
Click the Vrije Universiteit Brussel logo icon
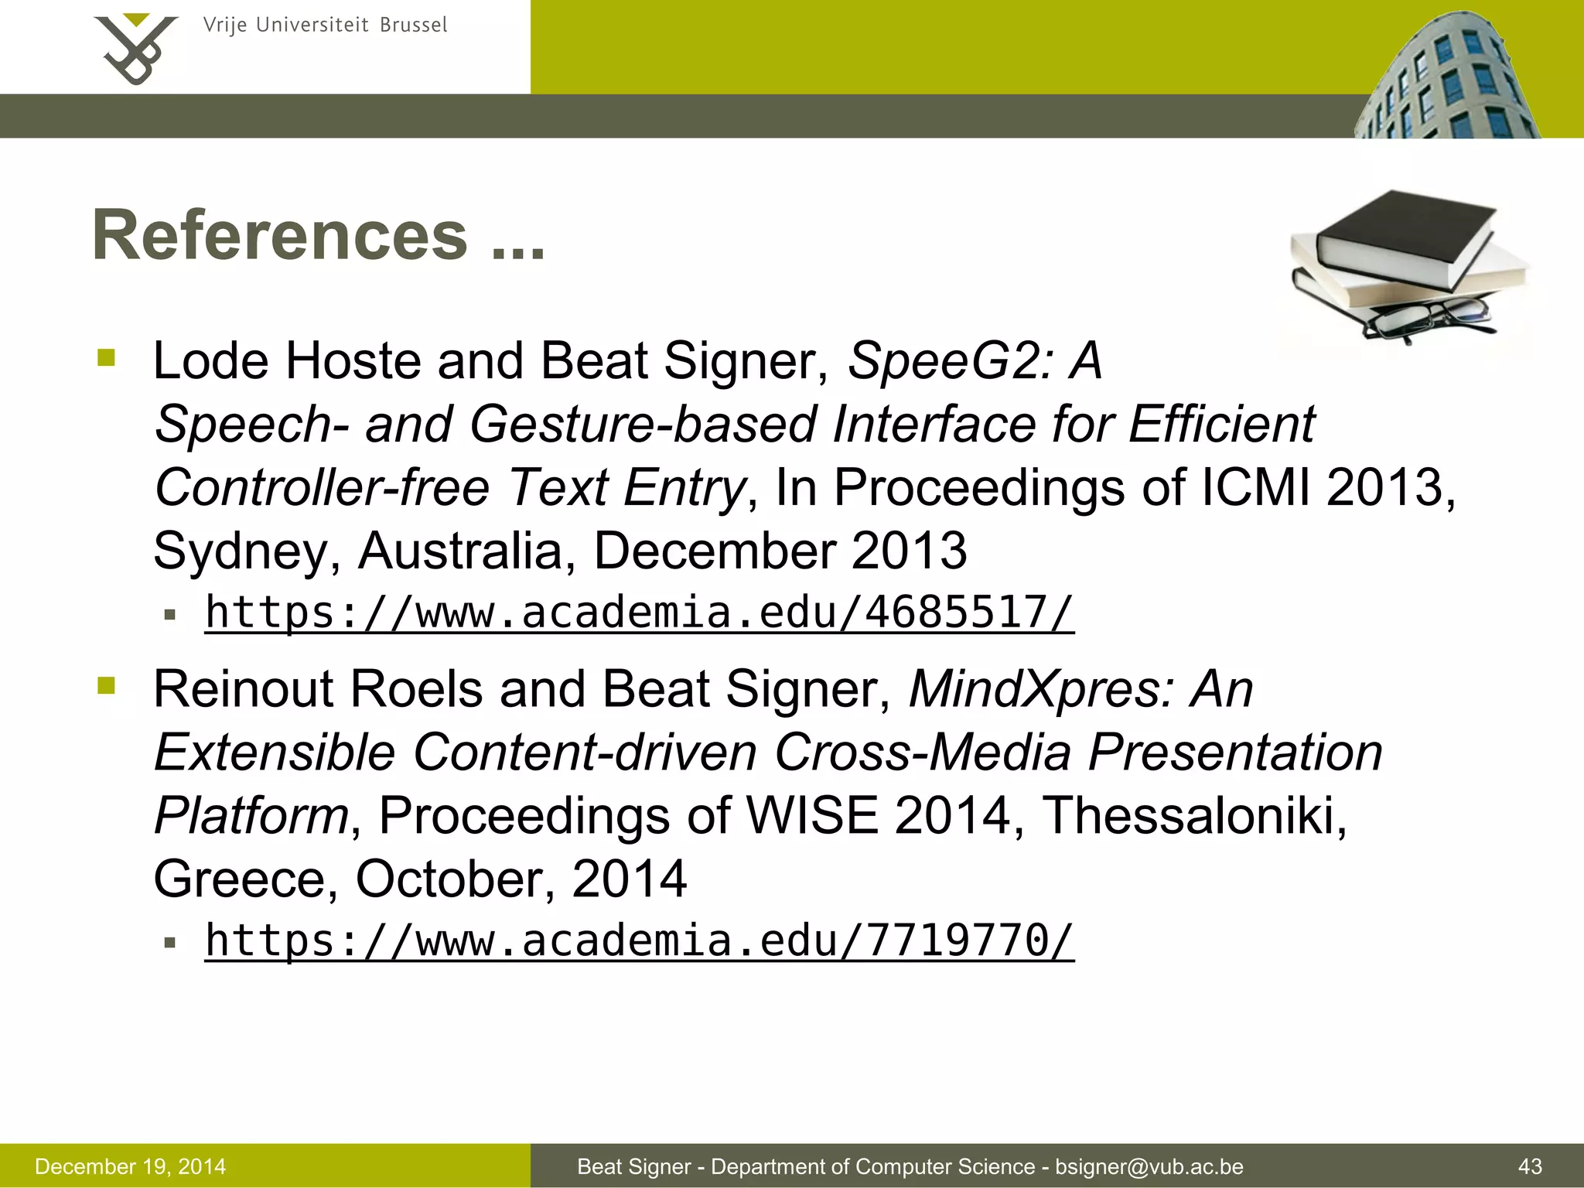tap(135, 49)
